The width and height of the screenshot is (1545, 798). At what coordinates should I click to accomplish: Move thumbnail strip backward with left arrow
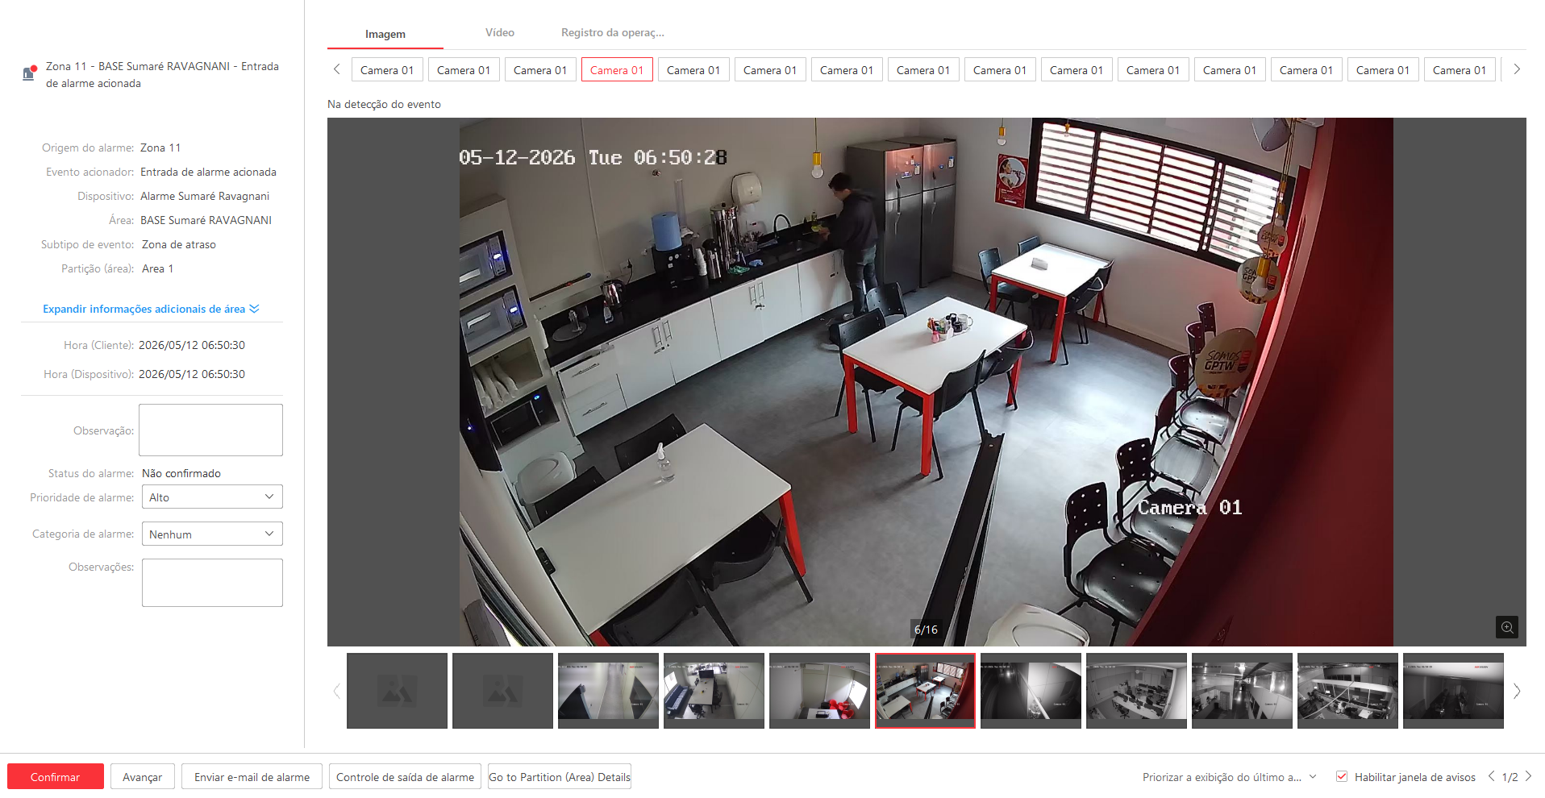[337, 691]
